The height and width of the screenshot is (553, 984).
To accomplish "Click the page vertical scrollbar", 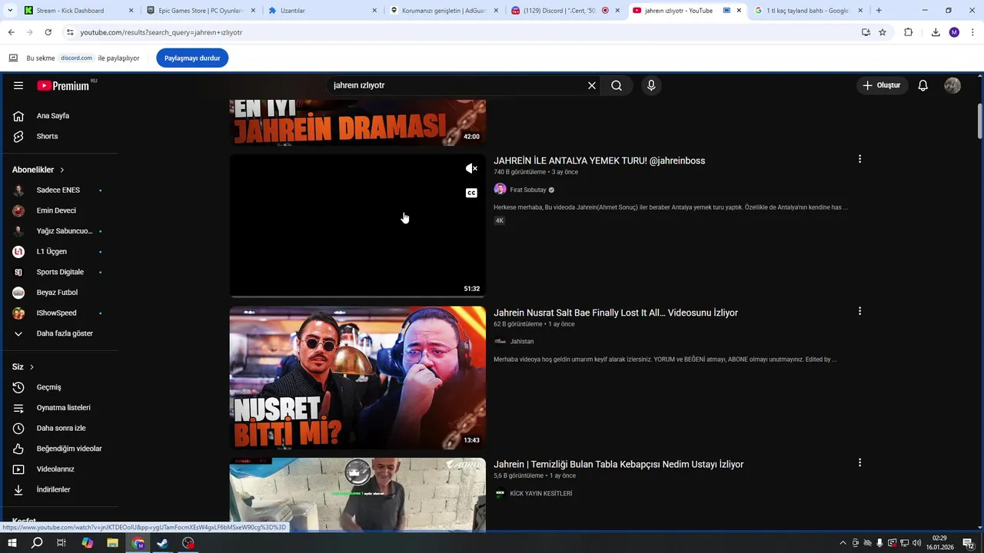I will coord(979,122).
